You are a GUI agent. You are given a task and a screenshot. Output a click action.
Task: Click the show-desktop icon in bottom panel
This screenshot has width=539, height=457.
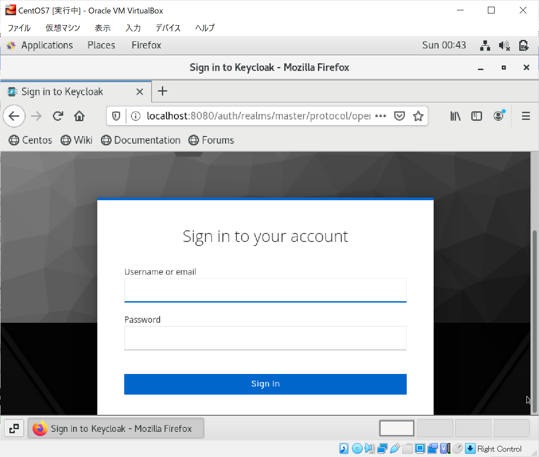point(14,429)
